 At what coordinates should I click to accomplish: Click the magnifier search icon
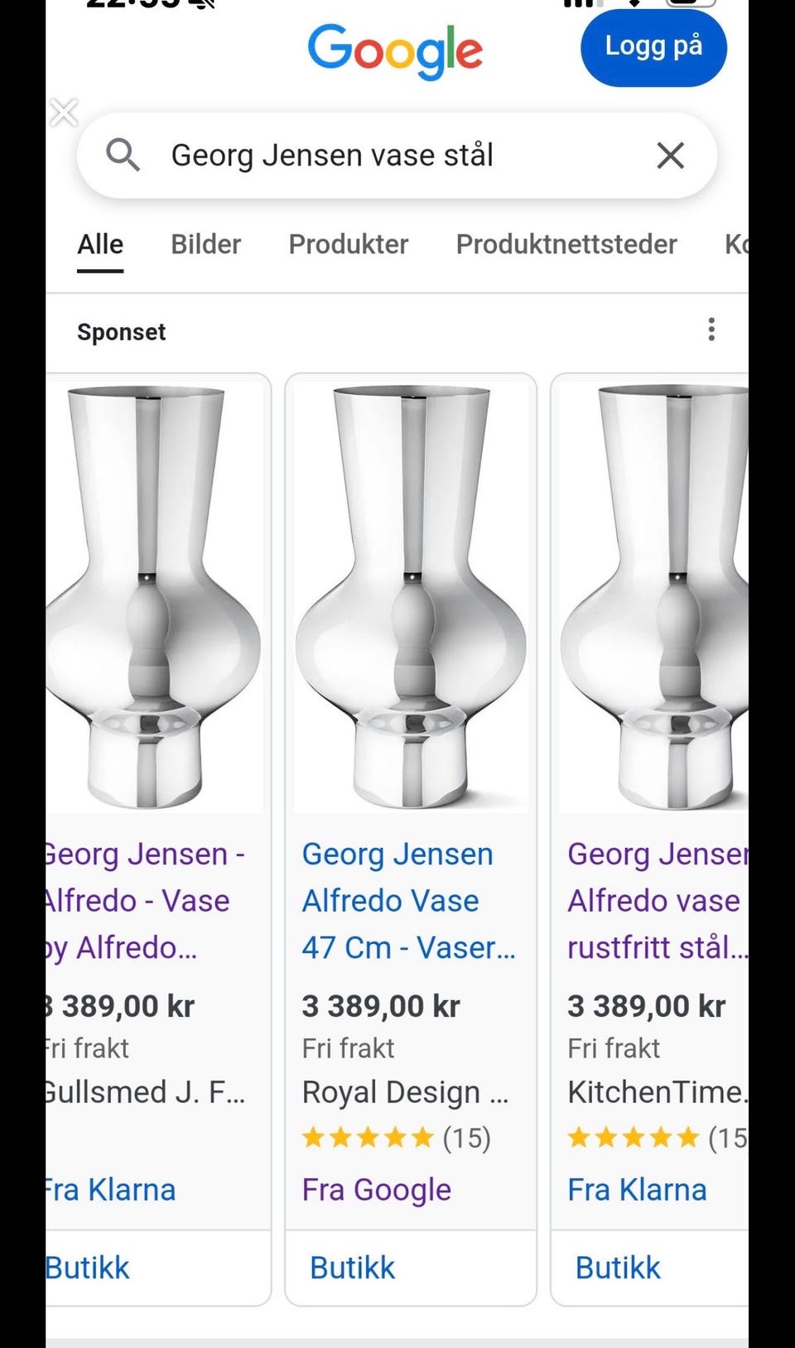click(123, 155)
